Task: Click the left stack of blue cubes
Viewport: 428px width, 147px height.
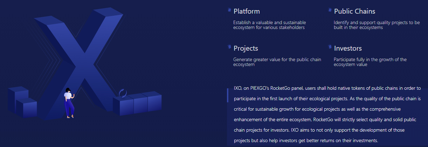Action: [22, 102]
